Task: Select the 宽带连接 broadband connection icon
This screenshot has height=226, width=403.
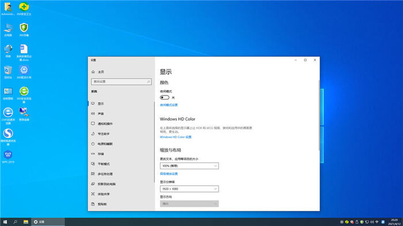Action: [x=24, y=114]
